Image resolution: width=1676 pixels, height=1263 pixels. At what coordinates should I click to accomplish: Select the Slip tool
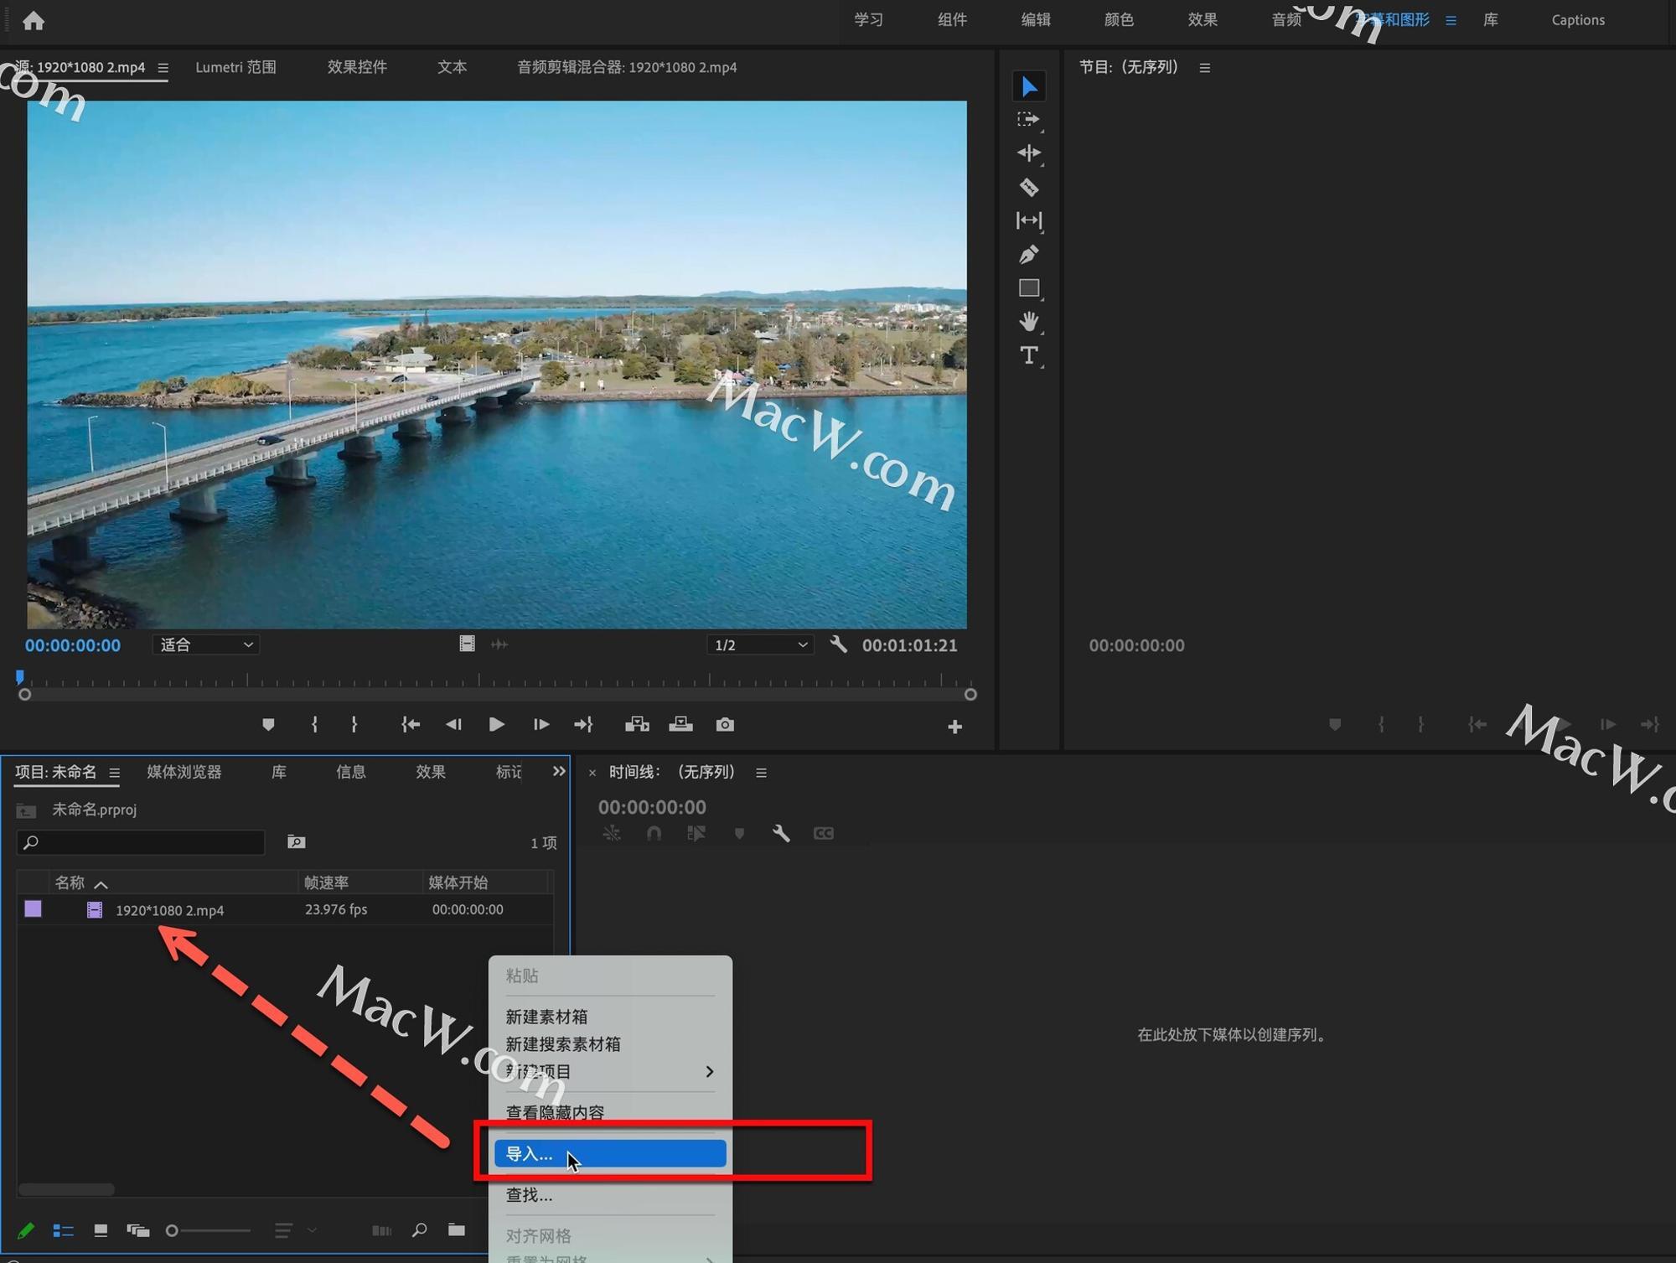tap(1029, 220)
